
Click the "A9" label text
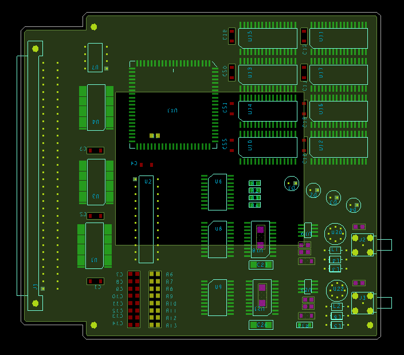169,297
